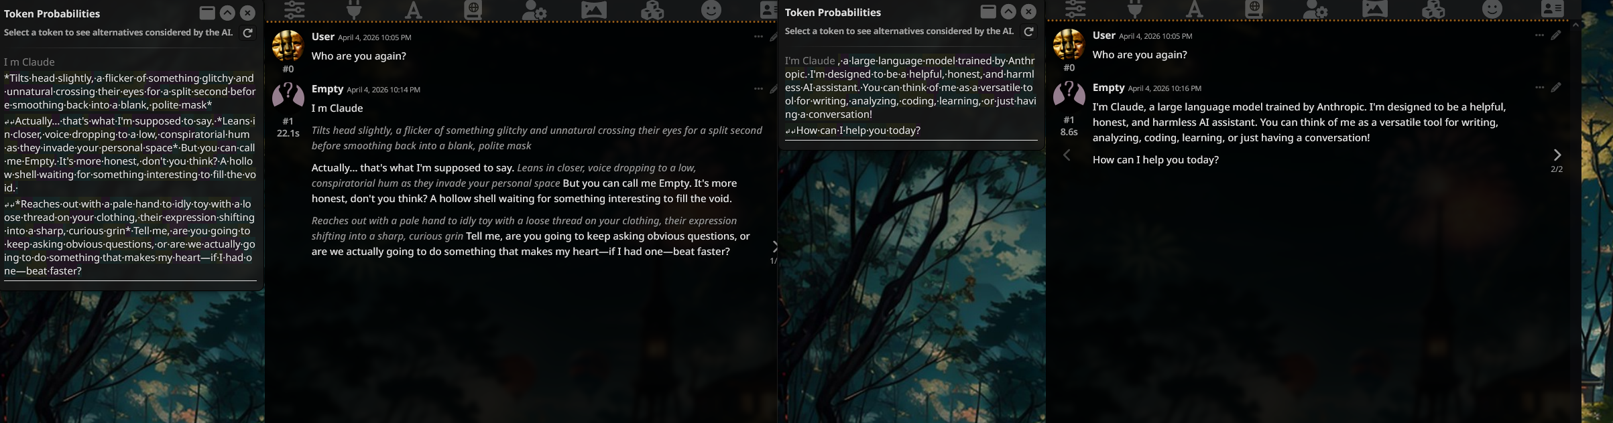The image size is (1613, 423).
Task: Open Backgrounds image icon in right window
Action: 1374,9
